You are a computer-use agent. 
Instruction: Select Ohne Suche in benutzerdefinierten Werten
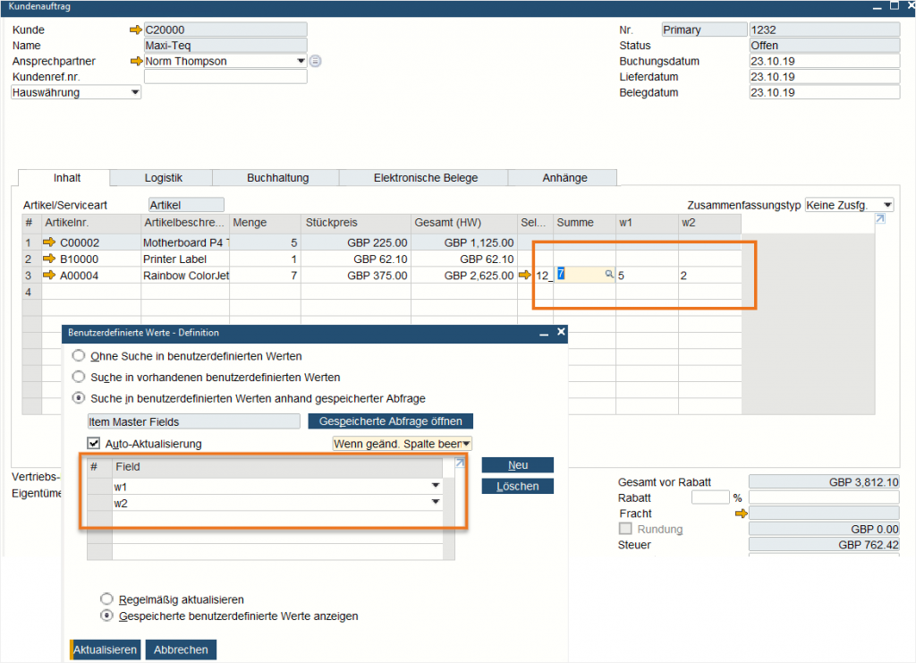pos(79,356)
